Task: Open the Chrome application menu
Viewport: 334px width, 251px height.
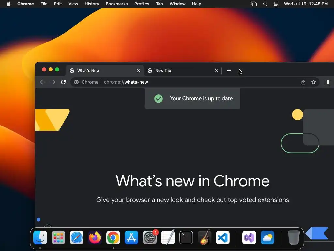Action: (25, 4)
